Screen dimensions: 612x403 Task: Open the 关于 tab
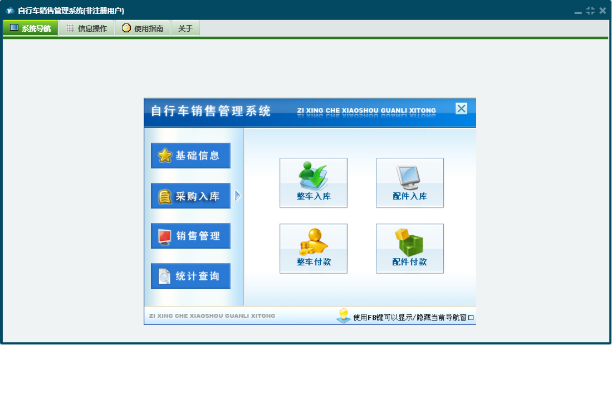pyautogui.click(x=185, y=28)
